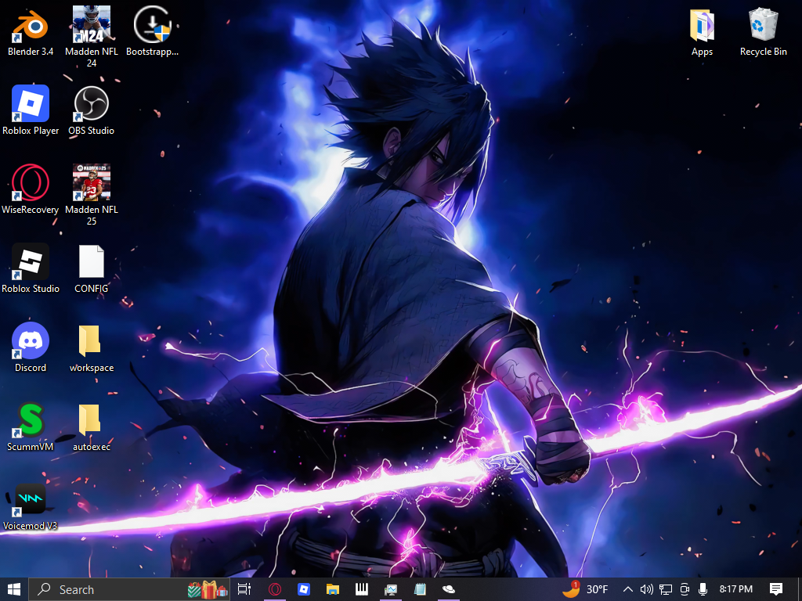Select the ScummVM shortcut
This screenshot has width=802, height=601.
click(31, 426)
